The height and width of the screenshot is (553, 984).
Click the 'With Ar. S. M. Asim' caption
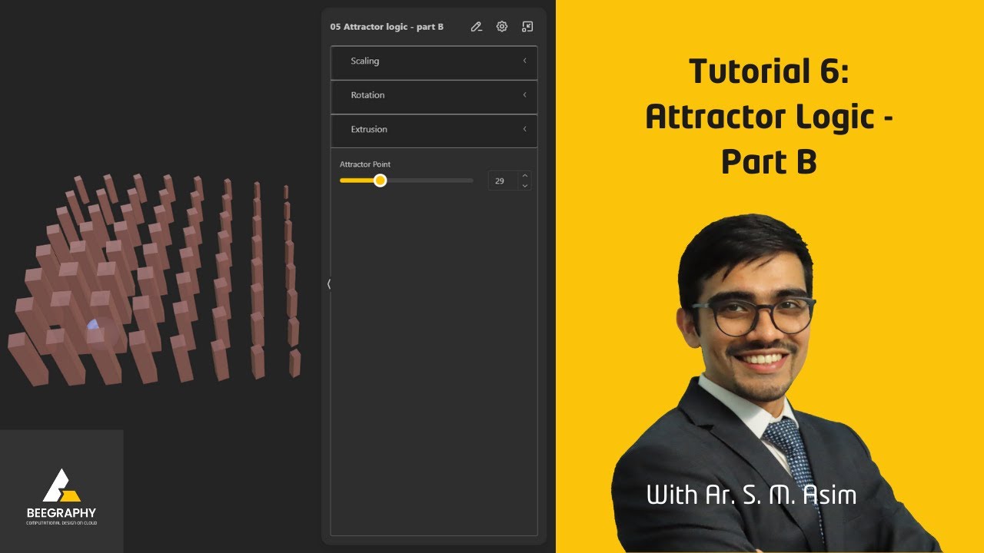[752, 495]
